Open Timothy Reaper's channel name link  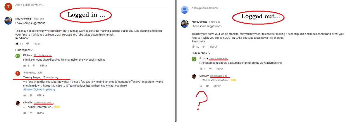pyautogui.click(x=32, y=78)
